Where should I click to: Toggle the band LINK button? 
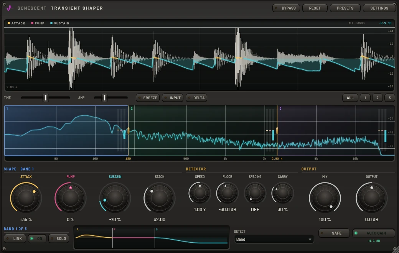click(x=15, y=238)
